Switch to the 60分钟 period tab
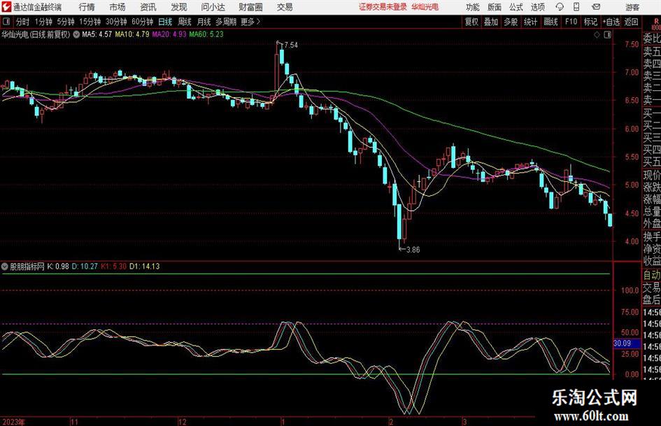661x426 pixels. click(142, 22)
